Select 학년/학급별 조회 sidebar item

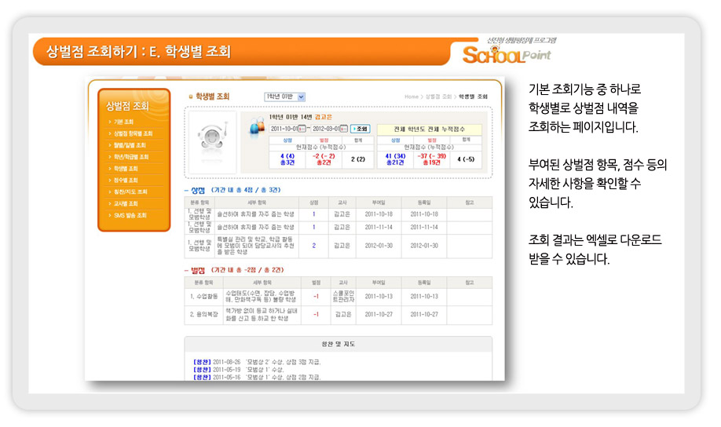tap(131, 157)
